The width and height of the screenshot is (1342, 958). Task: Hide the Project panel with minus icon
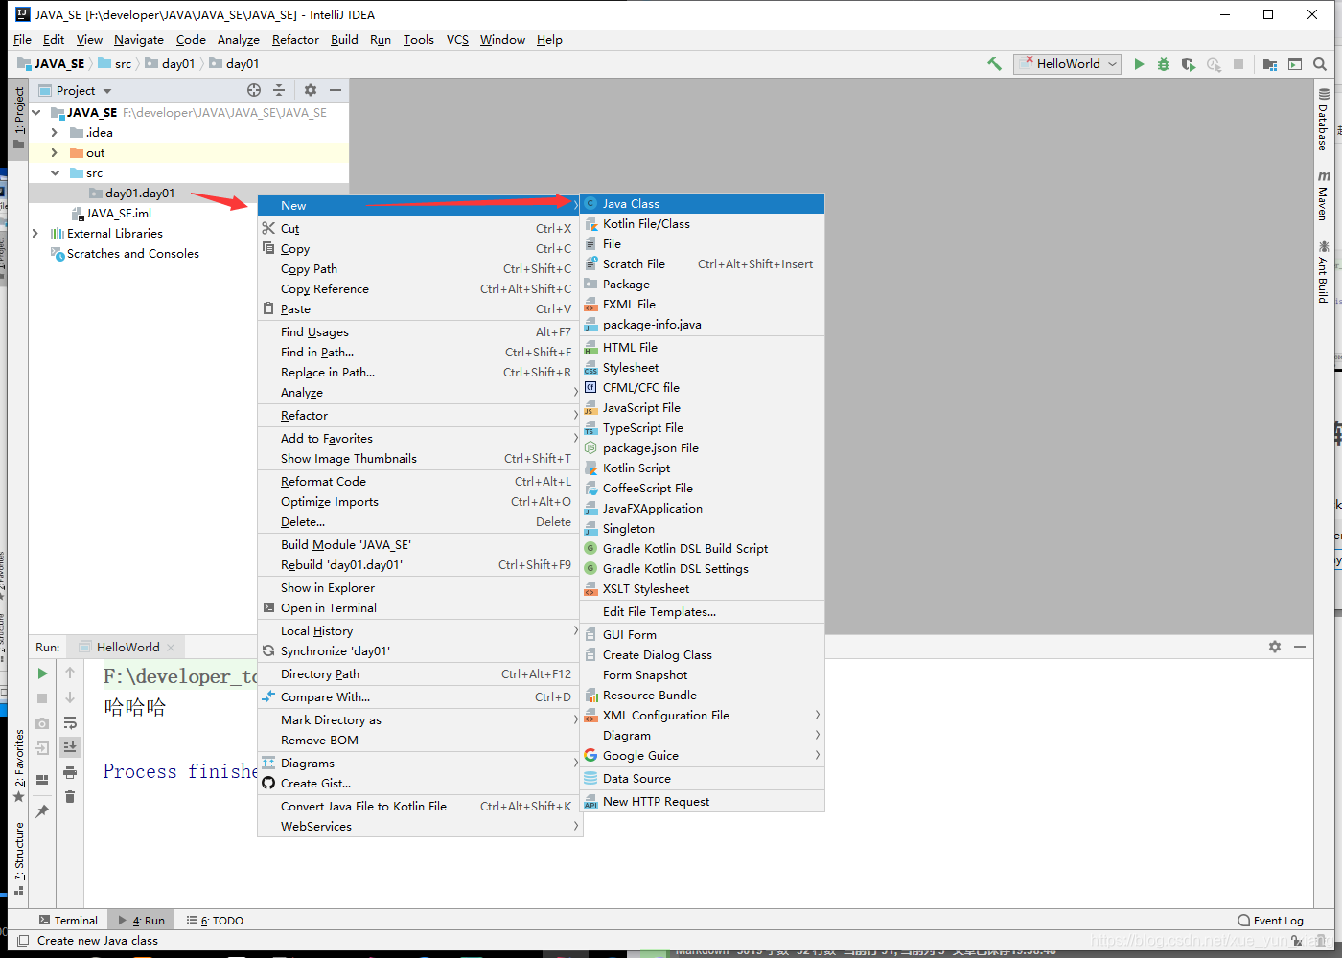tap(335, 90)
